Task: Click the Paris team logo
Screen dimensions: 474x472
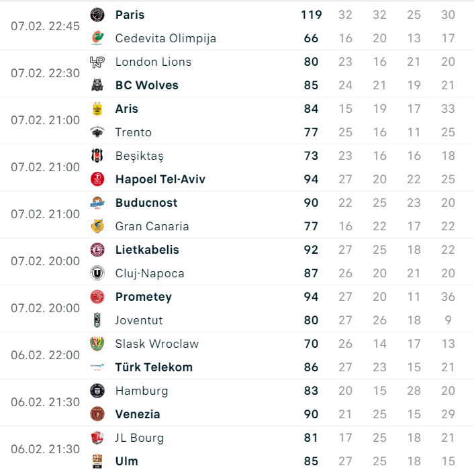Action: click(97, 15)
